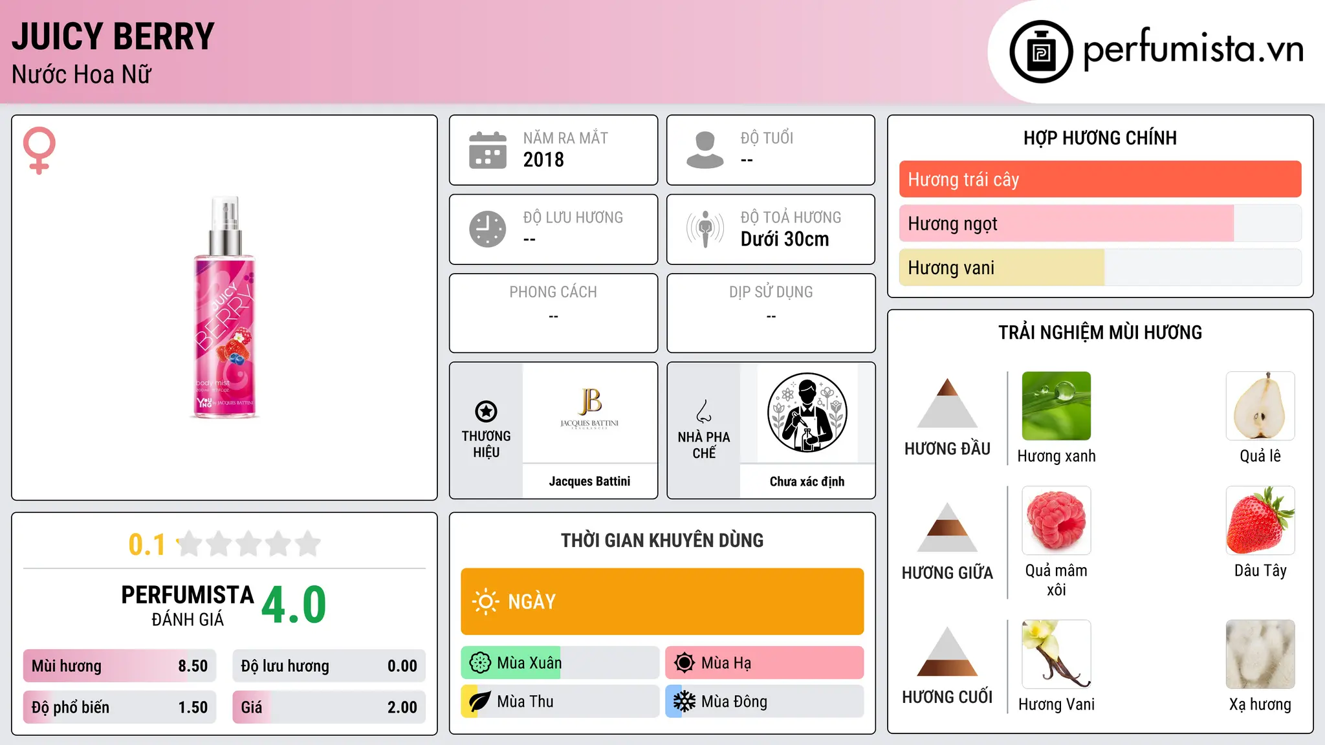Click the clock icon beside Độ lưu hương
Viewport: 1325px width, 745px height.
pos(488,229)
